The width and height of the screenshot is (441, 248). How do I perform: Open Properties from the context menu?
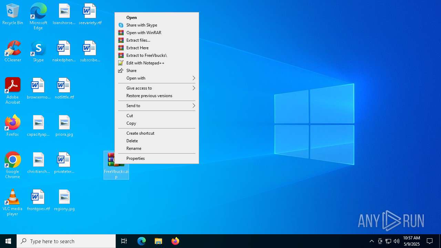click(x=157, y=158)
